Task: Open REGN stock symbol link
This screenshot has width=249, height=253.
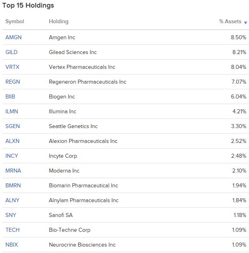Action: (x=13, y=82)
